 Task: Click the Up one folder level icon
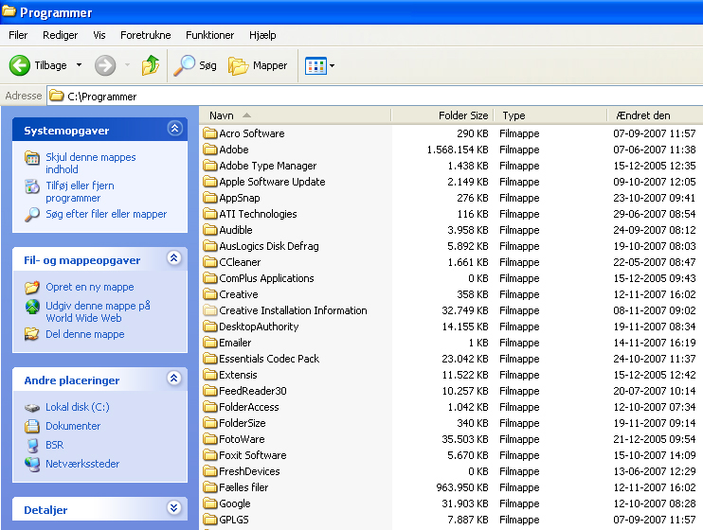[151, 65]
